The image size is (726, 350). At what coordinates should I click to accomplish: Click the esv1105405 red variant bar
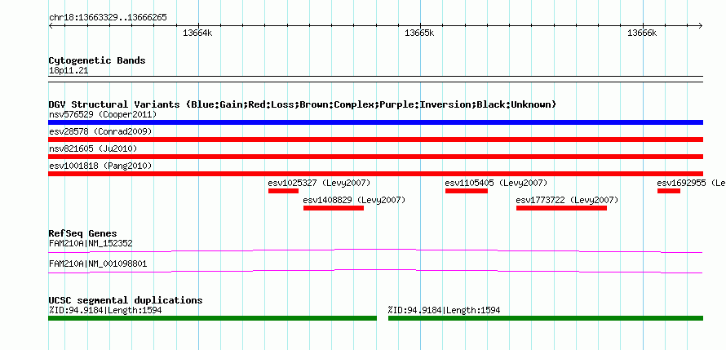click(467, 191)
